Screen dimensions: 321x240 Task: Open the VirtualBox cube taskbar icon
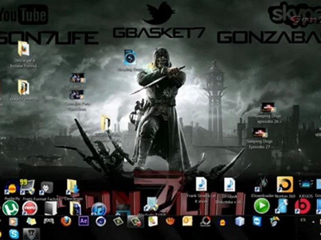[x=240, y=221]
